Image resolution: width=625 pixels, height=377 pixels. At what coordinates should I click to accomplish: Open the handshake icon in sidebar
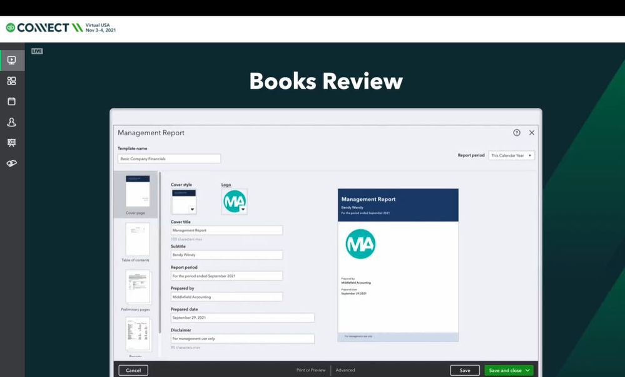pyautogui.click(x=11, y=163)
